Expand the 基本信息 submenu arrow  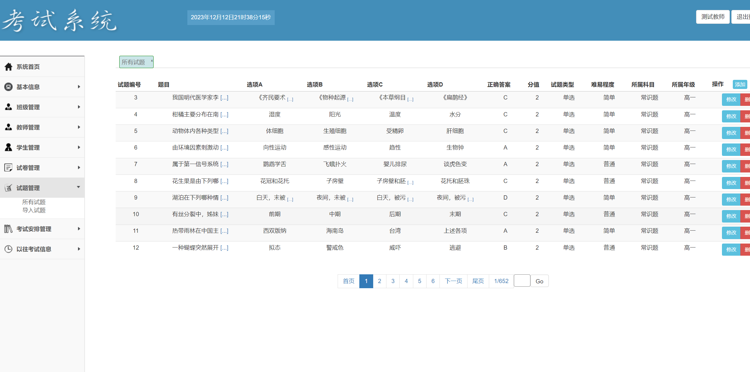79,87
